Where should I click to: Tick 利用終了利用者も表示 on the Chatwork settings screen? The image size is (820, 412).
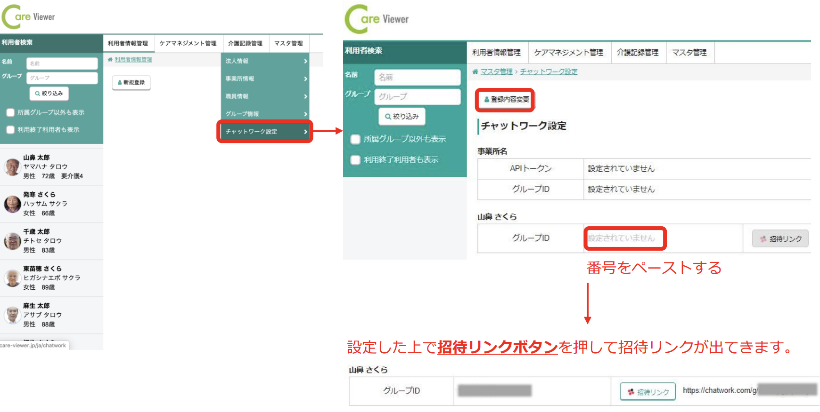click(x=356, y=160)
